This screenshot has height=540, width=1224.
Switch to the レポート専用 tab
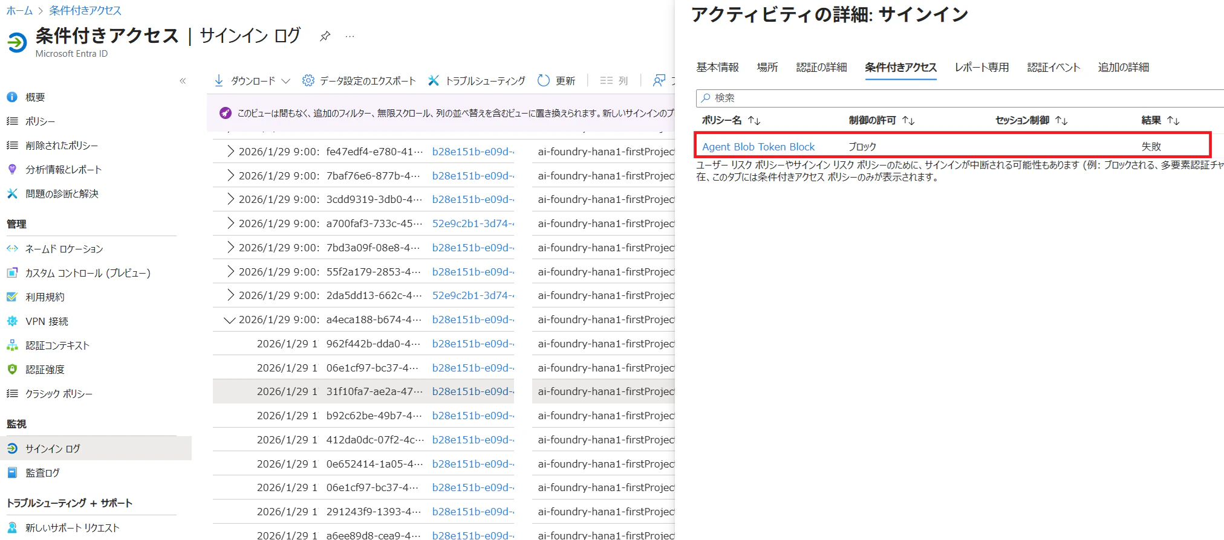pos(981,67)
